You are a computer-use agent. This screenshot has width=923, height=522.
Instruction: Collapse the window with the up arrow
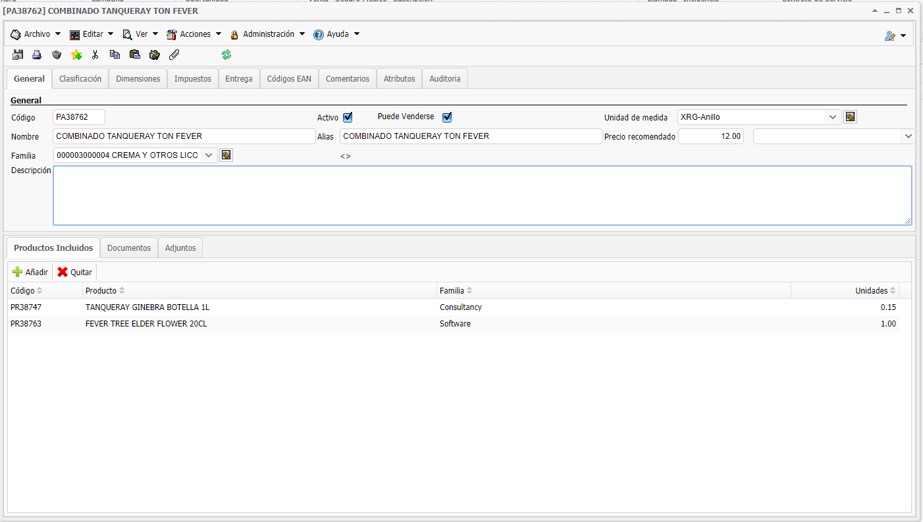pos(875,11)
